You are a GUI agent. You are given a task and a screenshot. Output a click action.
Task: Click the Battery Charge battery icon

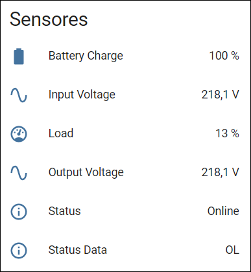click(x=19, y=56)
